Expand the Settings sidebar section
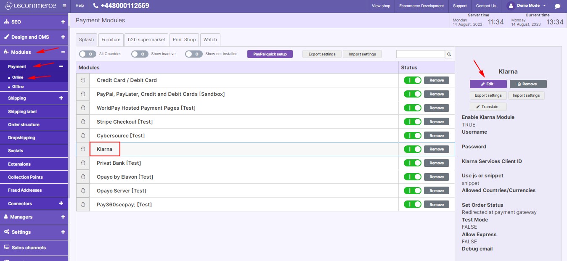567x261 pixels. point(63,232)
